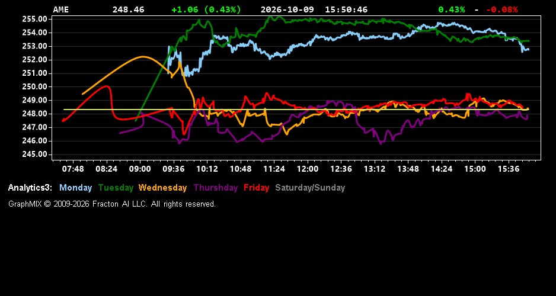
Task: Click the 14:24 time axis label
Action: tap(442, 169)
